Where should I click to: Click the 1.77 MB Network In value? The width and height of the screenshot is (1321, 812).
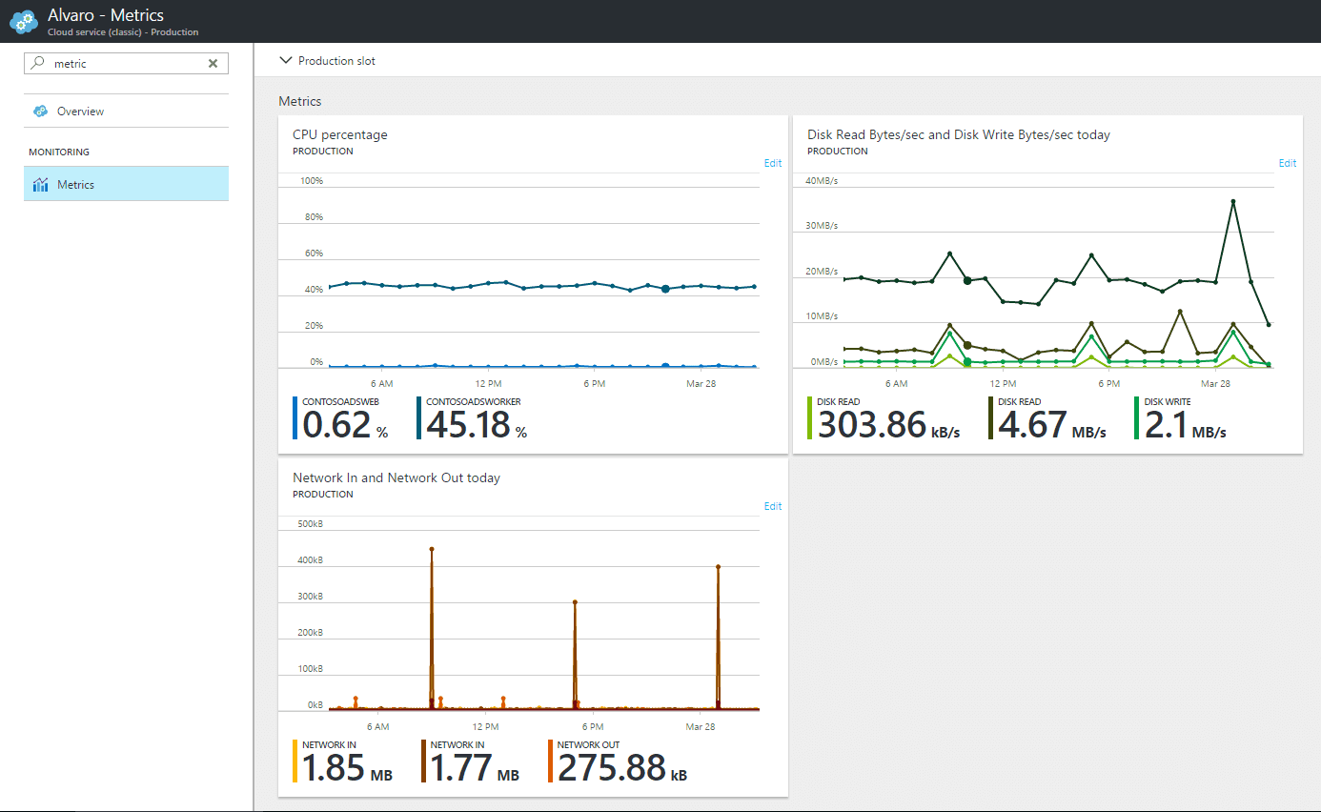tap(475, 768)
